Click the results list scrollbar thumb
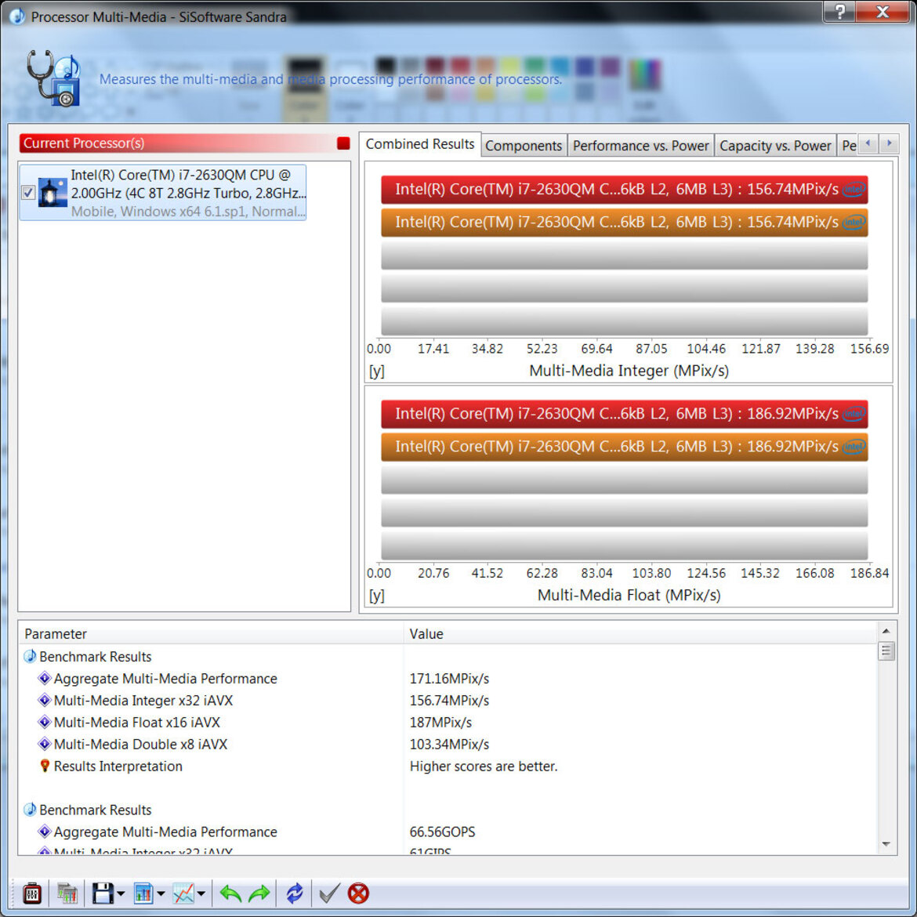 886,651
